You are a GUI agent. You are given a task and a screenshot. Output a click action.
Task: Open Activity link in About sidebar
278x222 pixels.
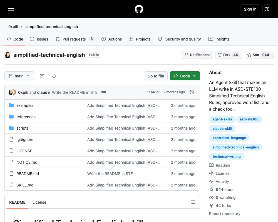tap(219, 181)
